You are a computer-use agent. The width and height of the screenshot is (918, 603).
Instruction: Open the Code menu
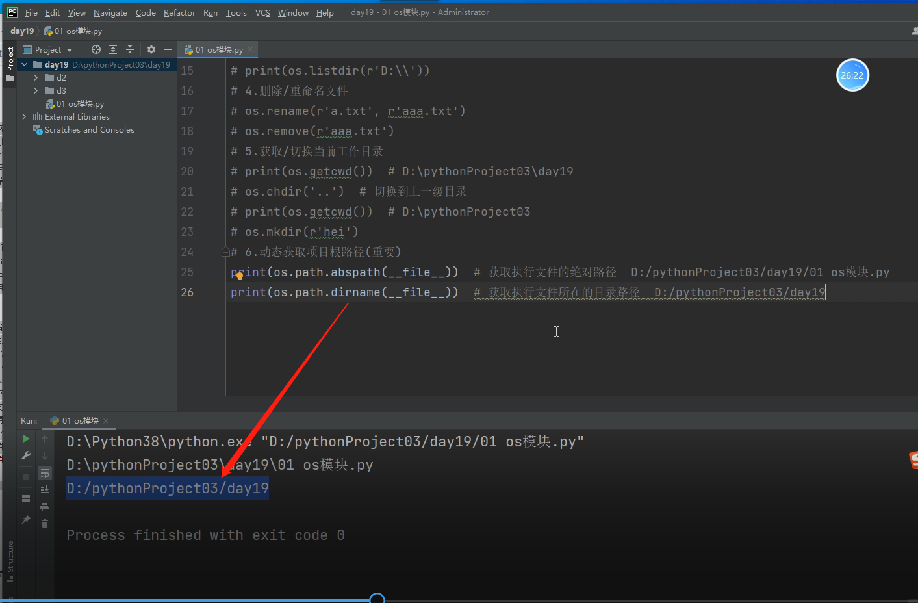point(146,12)
